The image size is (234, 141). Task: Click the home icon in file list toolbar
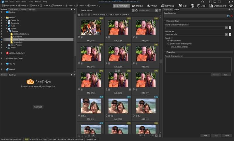(79, 15)
